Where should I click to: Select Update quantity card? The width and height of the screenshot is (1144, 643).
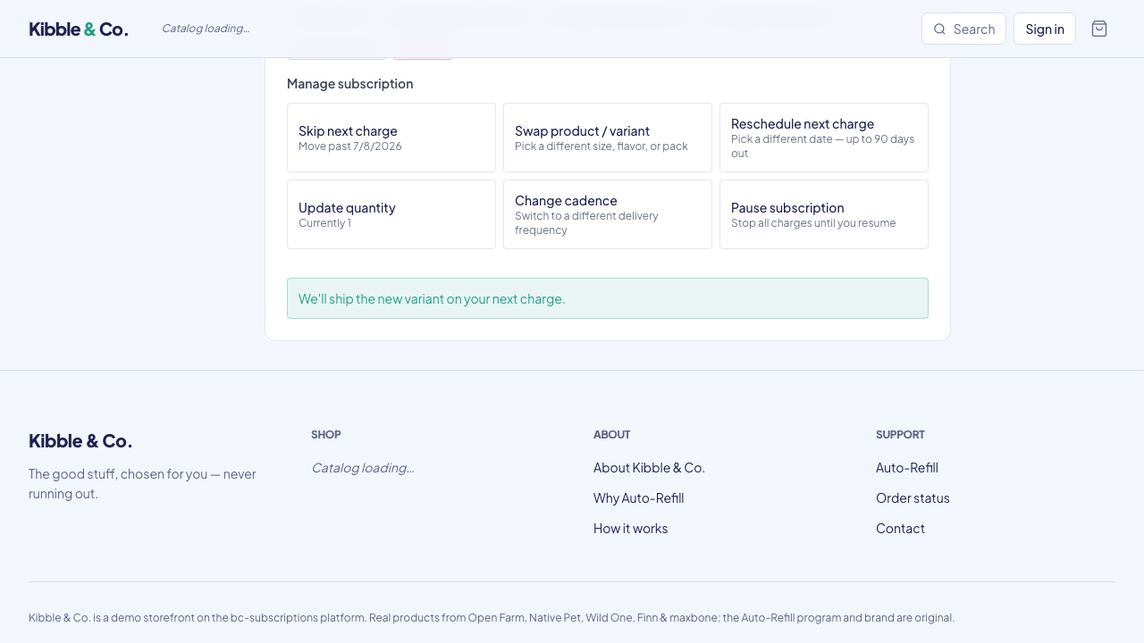tap(391, 214)
